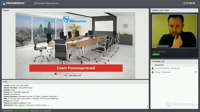This screenshot has width=200, height=112.
Task: Click the shared conference room slide image
Action: [75, 46]
